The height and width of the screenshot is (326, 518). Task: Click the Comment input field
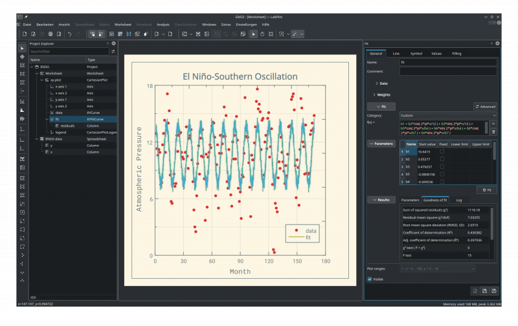448,71
